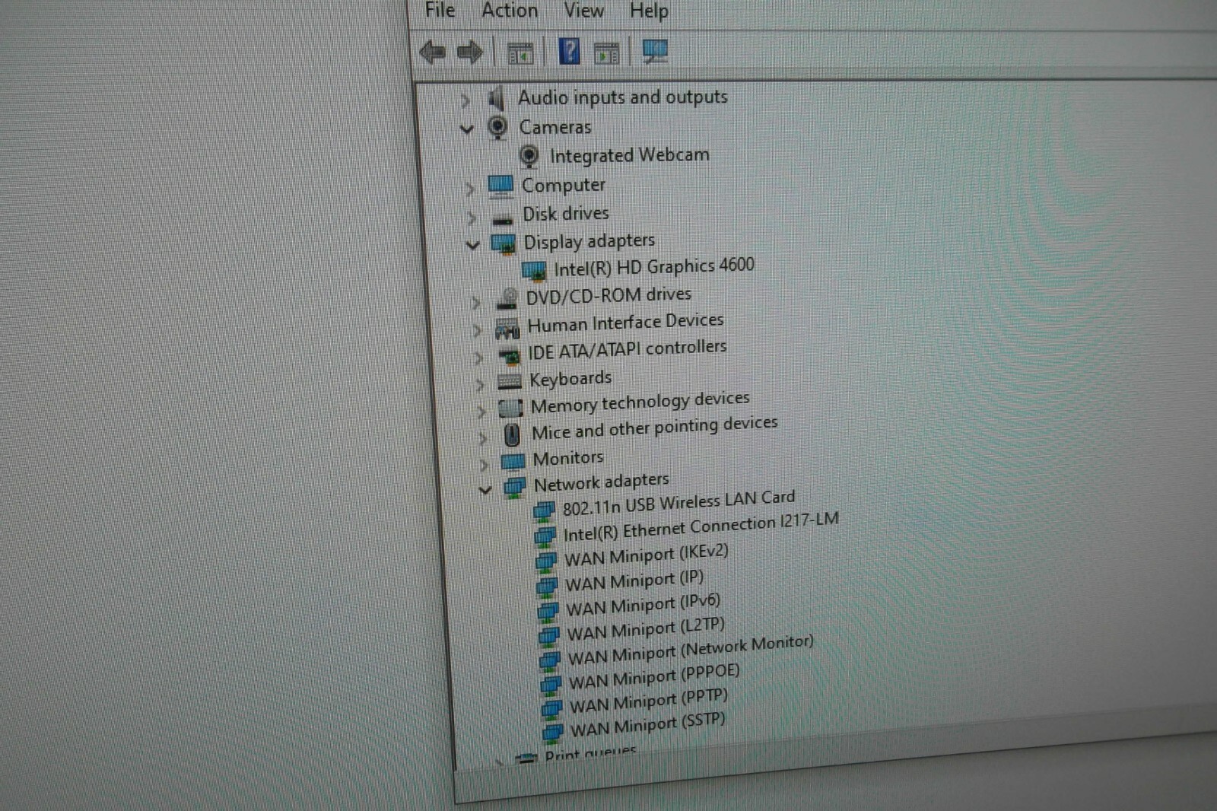Viewport: 1217px width, 811px height.
Task: Select the Intel(R) Ethernet Connection I217-LM icon
Action: click(x=545, y=537)
